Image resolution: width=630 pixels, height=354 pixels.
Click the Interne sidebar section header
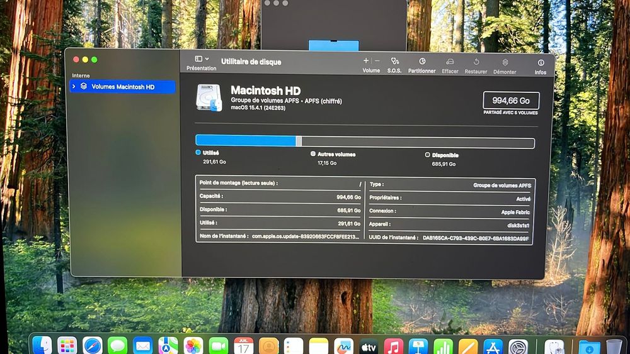coord(81,75)
